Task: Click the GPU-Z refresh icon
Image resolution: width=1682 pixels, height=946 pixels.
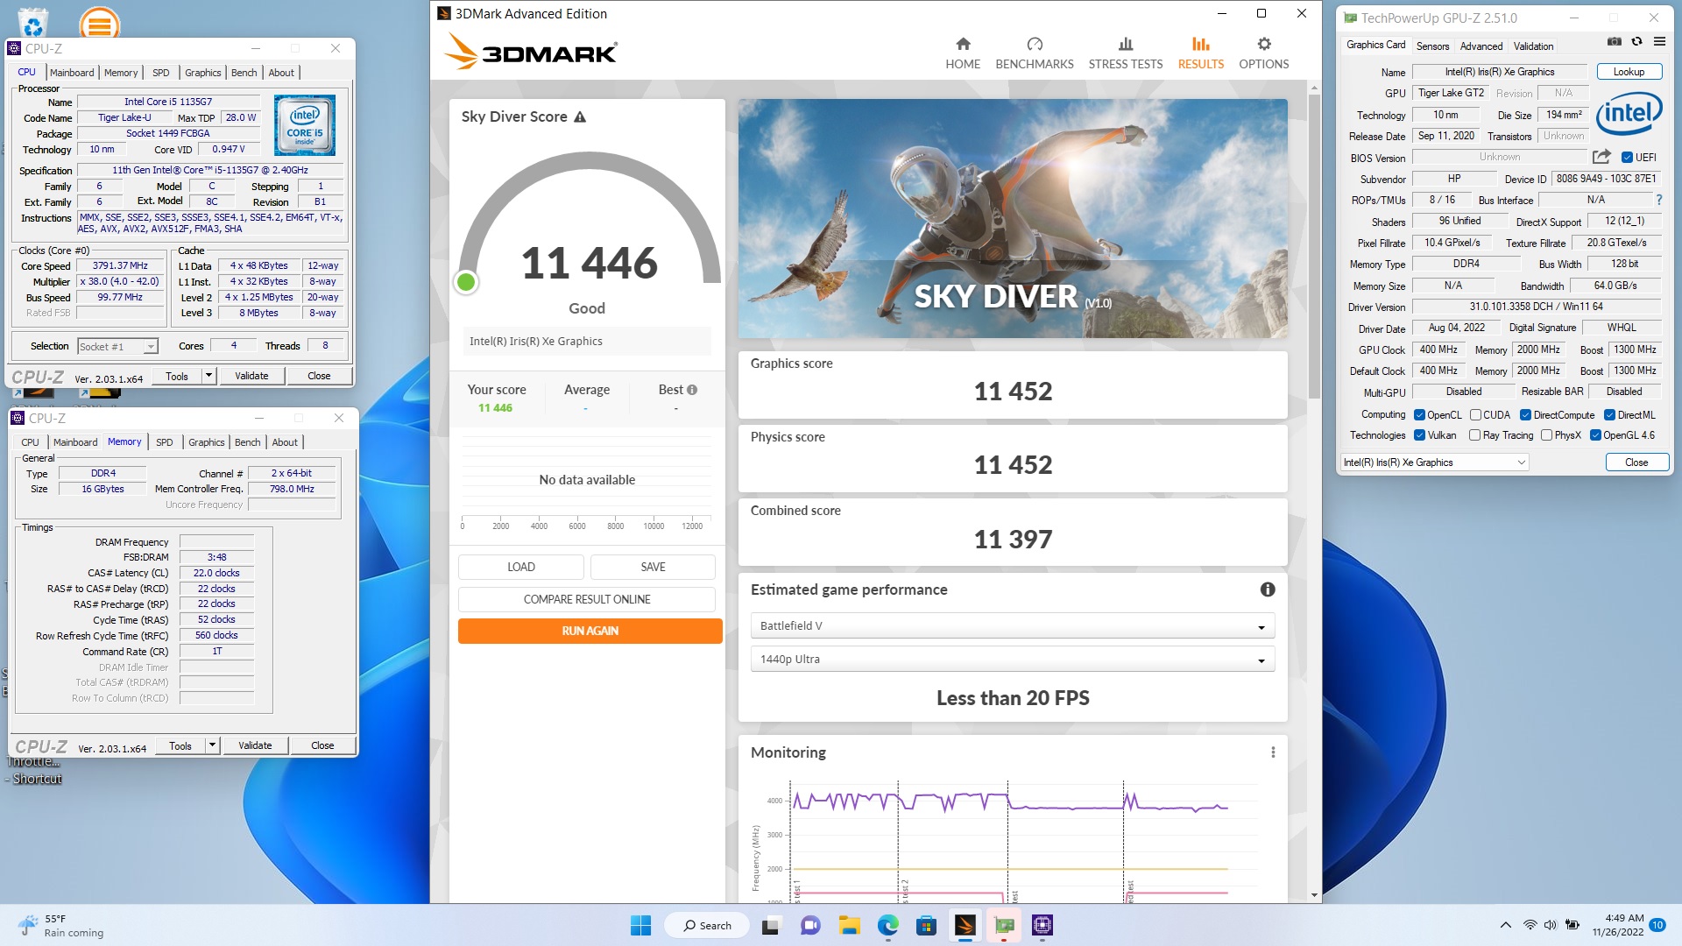Action: [1636, 41]
